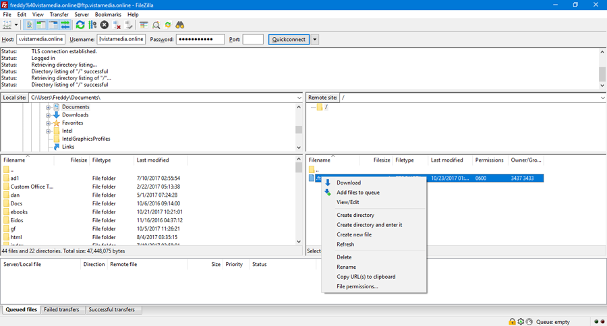Viewport: 607px width, 326px height.
Task: Click the encryption lock icon in status bar
Action: coord(512,322)
